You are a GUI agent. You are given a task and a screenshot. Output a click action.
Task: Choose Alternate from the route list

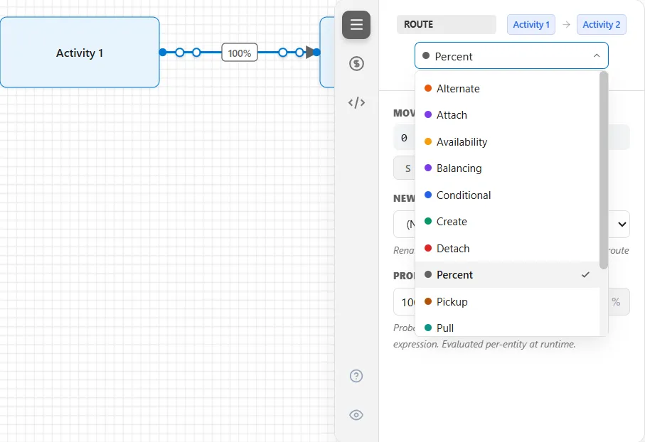point(507,88)
